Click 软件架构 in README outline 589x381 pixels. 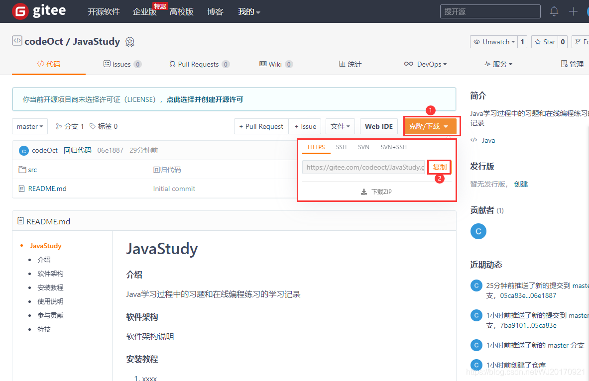pyautogui.click(x=50, y=273)
